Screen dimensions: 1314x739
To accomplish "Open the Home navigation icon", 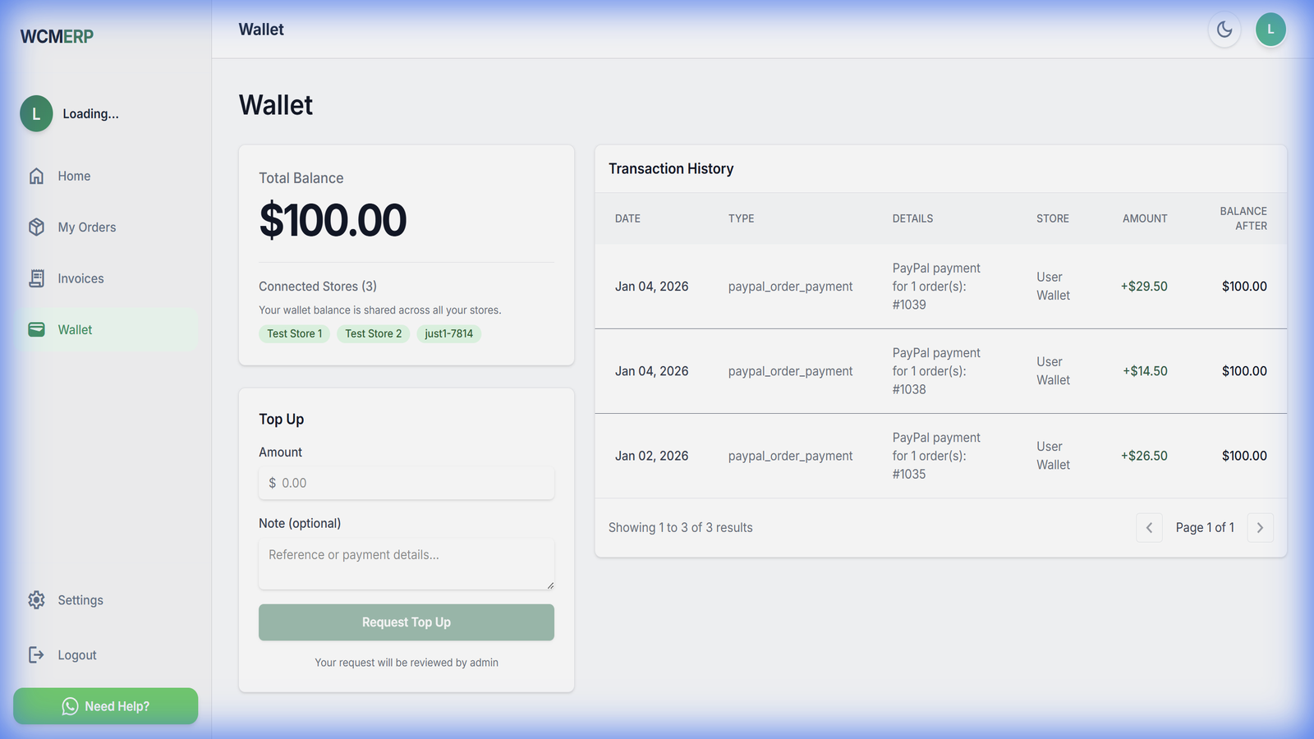I will [37, 176].
